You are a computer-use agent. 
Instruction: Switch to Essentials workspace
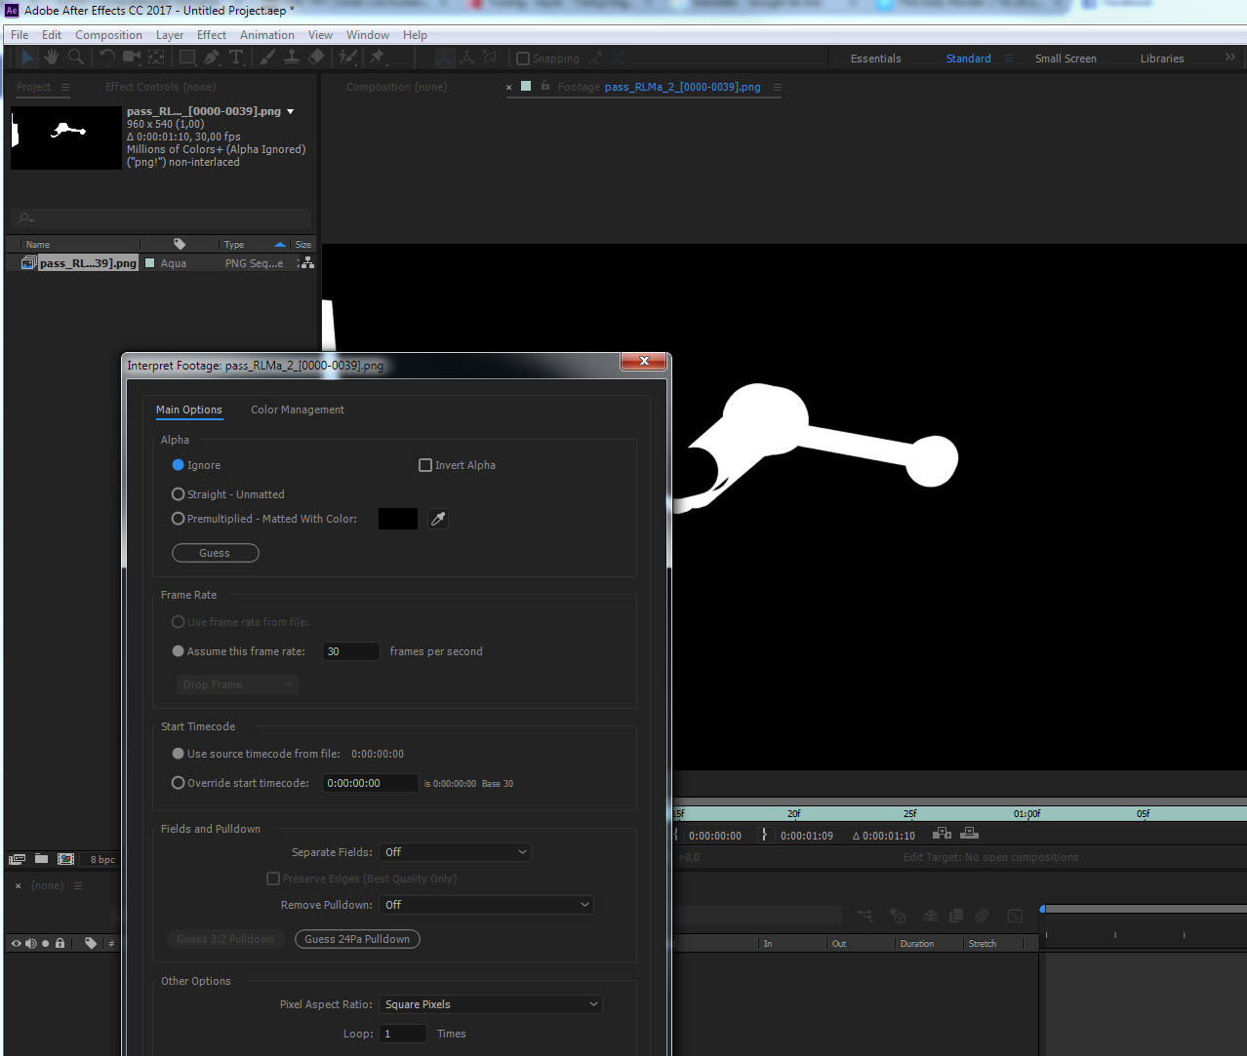pyautogui.click(x=876, y=59)
